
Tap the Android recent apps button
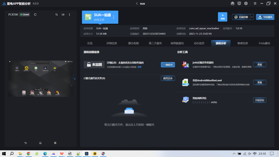(55, 143)
